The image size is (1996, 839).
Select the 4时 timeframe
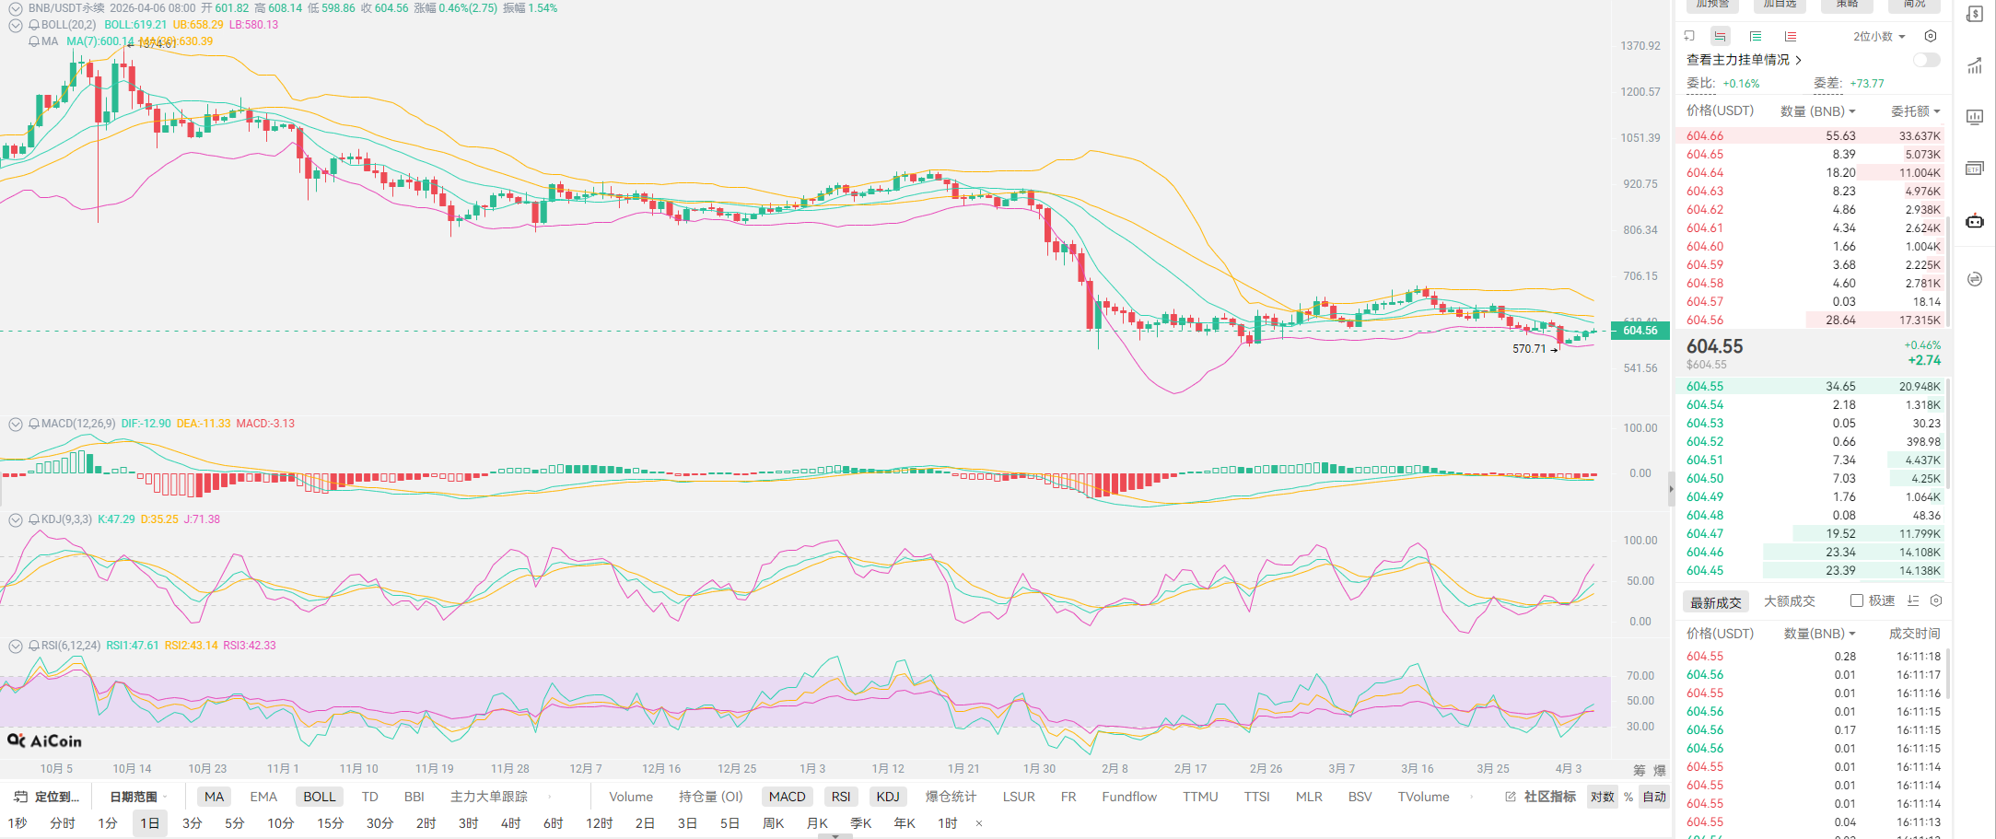click(510, 823)
